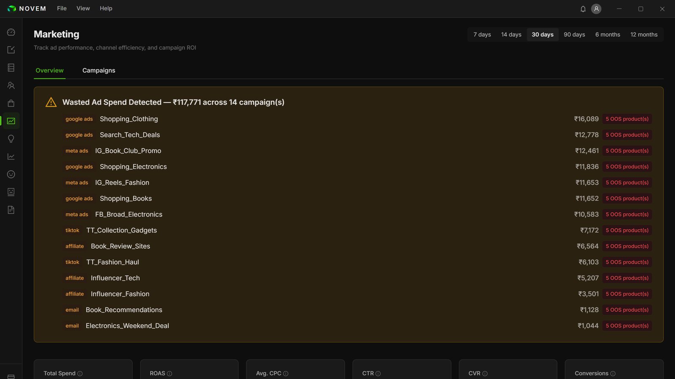
Task: Switch to the Campaigns tab
Action: (x=99, y=70)
